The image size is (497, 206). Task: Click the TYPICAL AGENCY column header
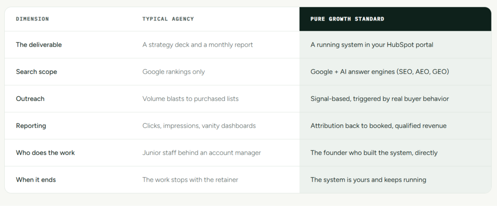(168, 19)
